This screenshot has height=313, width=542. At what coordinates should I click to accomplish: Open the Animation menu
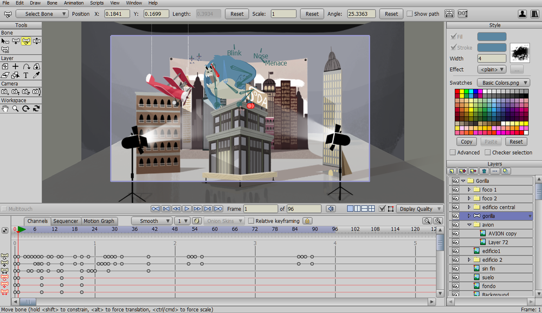pyautogui.click(x=74, y=3)
